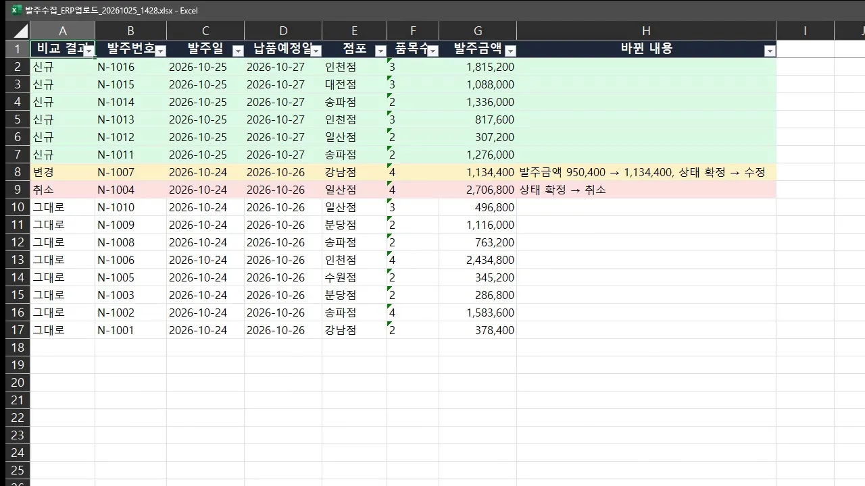Click the 그대로 cell in row 10
Image resolution: width=865 pixels, height=486 pixels.
63,207
